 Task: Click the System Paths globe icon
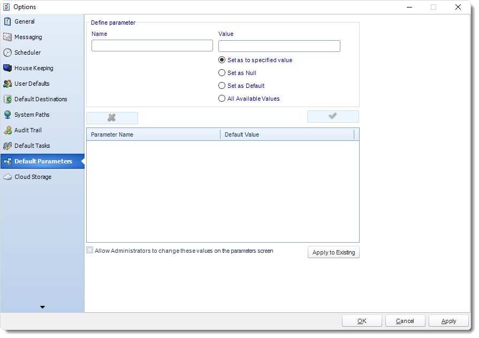pyautogui.click(x=7, y=115)
